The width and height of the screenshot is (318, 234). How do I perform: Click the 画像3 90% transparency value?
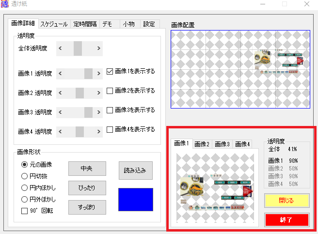[x=293, y=176]
